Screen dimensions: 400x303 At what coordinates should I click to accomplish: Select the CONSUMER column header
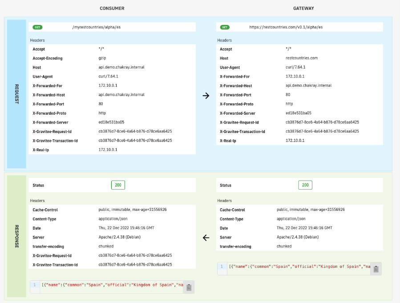[x=112, y=8]
